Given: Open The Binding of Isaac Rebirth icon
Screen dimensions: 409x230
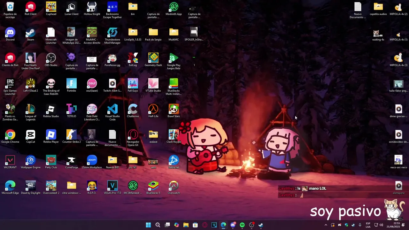Looking at the screenshot, I should tap(51, 87).
